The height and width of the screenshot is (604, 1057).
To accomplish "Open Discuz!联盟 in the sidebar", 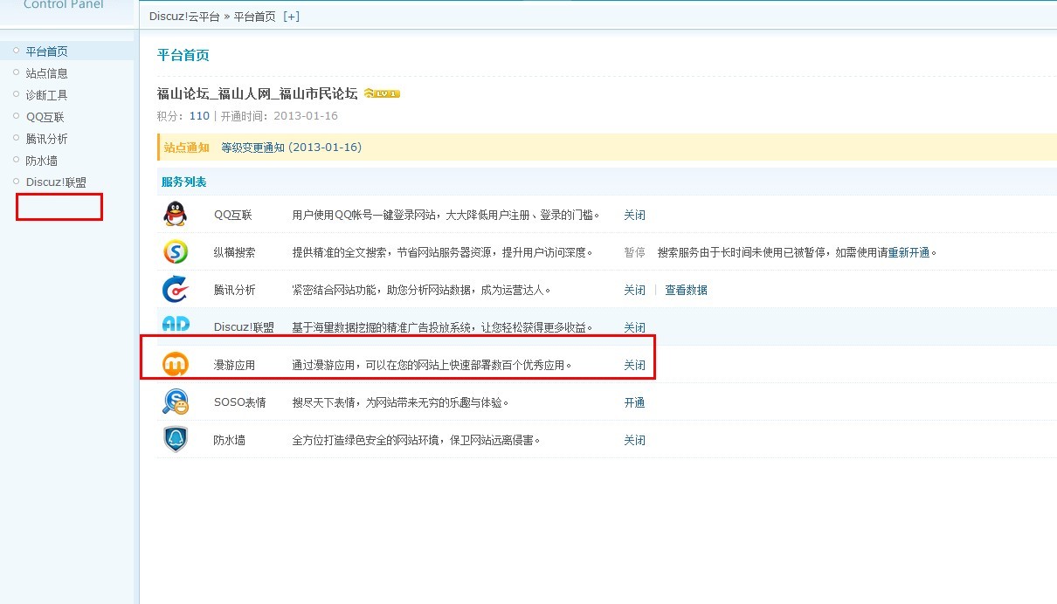I will pyautogui.click(x=56, y=182).
